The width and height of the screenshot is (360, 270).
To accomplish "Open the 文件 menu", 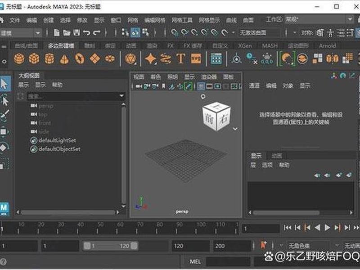I will pos(15,20).
